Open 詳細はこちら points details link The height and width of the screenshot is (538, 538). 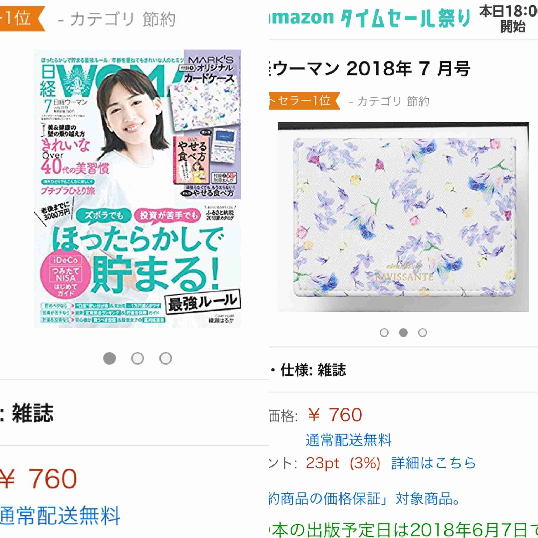pyautogui.click(x=433, y=463)
